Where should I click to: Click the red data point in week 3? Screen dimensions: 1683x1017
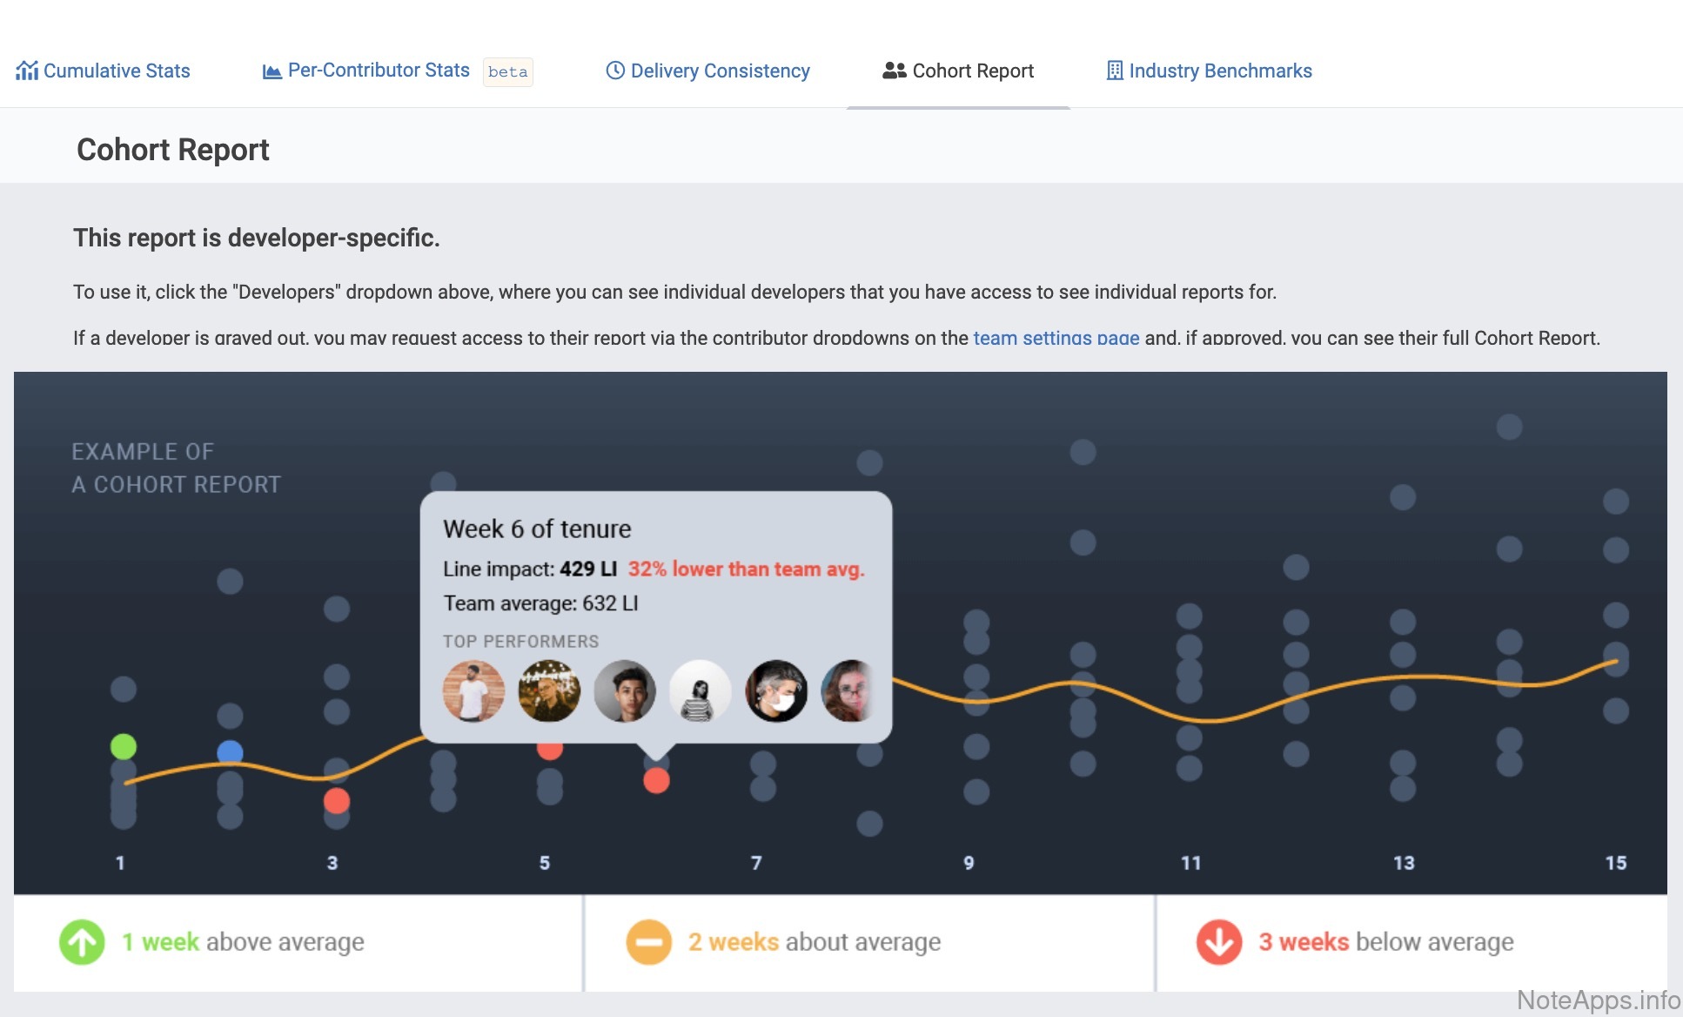[x=337, y=800]
